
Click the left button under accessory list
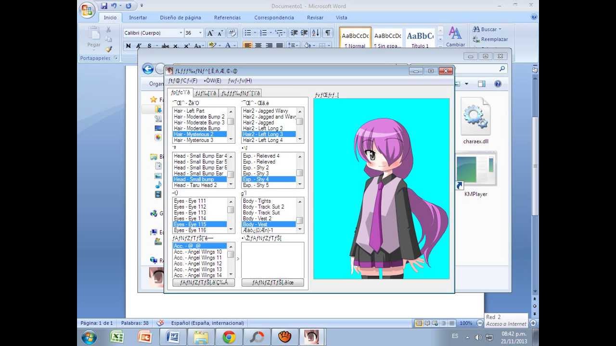point(204,283)
